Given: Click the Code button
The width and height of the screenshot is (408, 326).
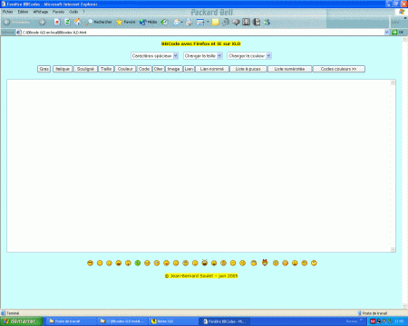Looking at the screenshot, I should (x=144, y=69).
